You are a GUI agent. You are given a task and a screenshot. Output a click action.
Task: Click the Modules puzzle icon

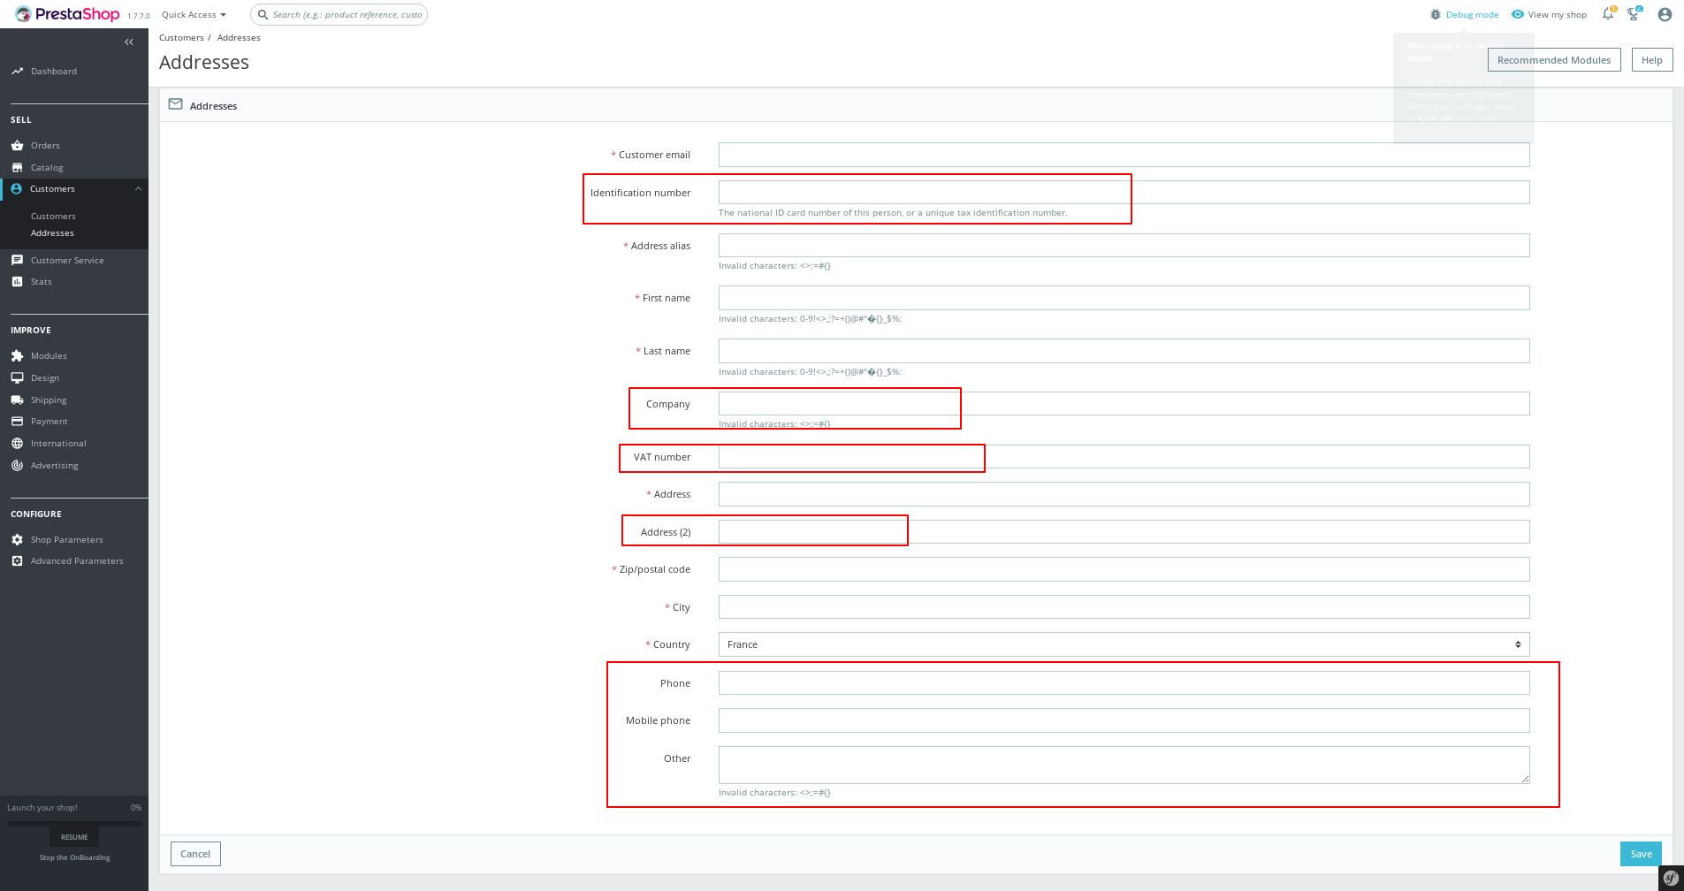tap(17, 355)
